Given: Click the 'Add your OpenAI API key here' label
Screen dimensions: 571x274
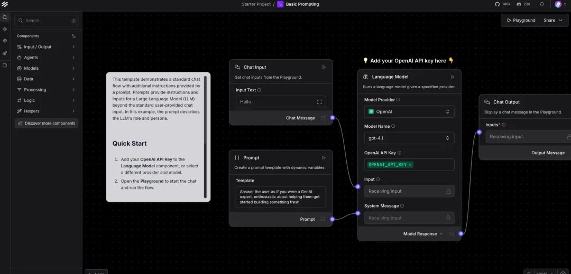Looking at the screenshot, I should click(408, 61).
